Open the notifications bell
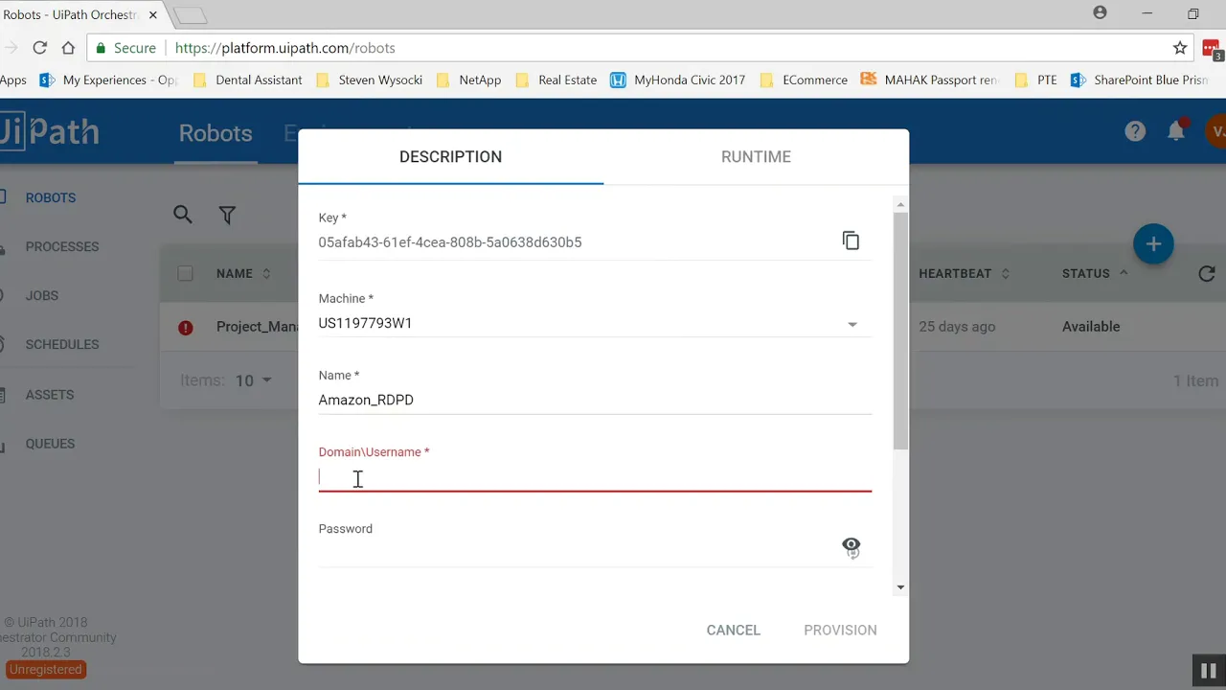Viewport: 1226px width, 690px height. [1176, 132]
